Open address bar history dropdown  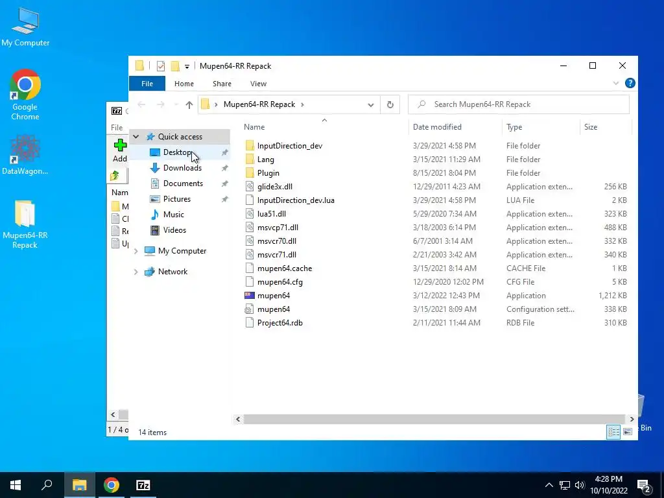point(370,104)
